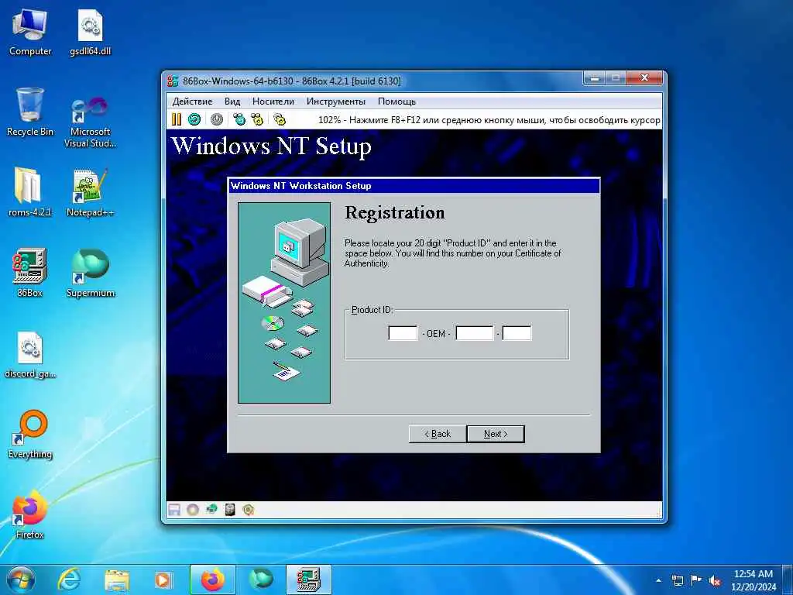Image resolution: width=793 pixels, height=595 pixels.
Task: Click the last Product ID field
Action: [x=517, y=333]
